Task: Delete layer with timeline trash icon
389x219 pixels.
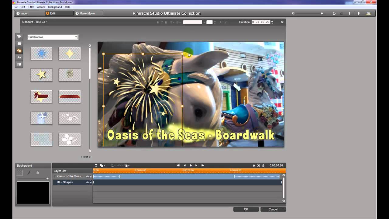Action: (x=263, y=165)
